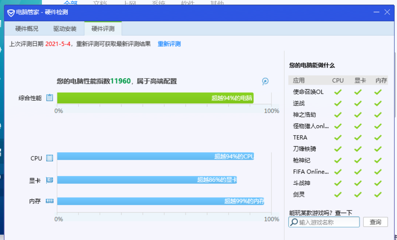Select the 斗战神 game name
The width and height of the screenshot is (397, 240).
[301, 183]
